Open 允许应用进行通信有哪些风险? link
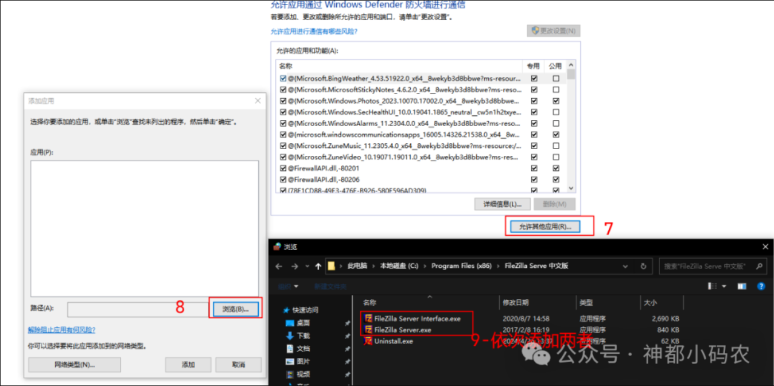This screenshot has width=774, height=386. pos(314,32)
